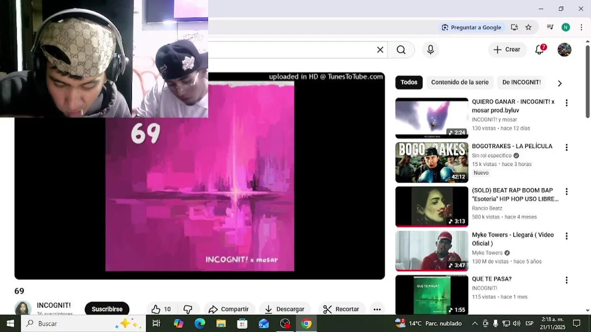Image resolution: width=591 pixels, height=332 pixels.
Task: Open QUIERO GANAR video thumbnail
Action: coord(432,118)
